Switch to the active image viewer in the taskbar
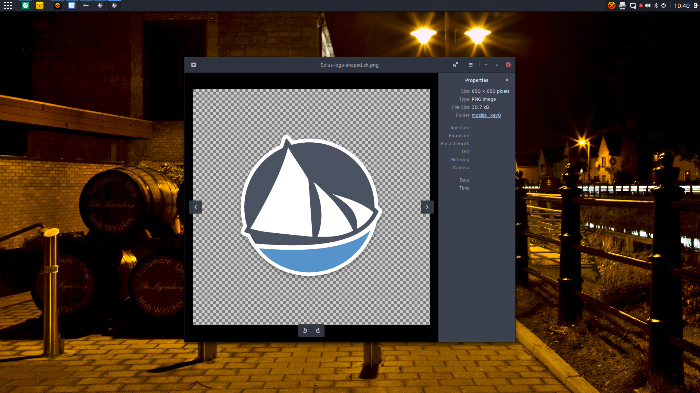The image size is (700, 393). coord(114,5)
